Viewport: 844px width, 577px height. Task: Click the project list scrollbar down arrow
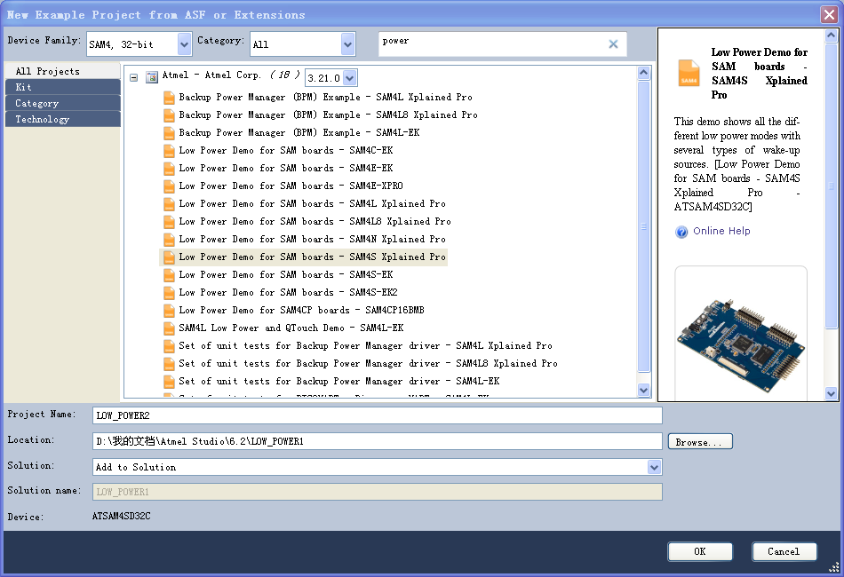(644, 391)
